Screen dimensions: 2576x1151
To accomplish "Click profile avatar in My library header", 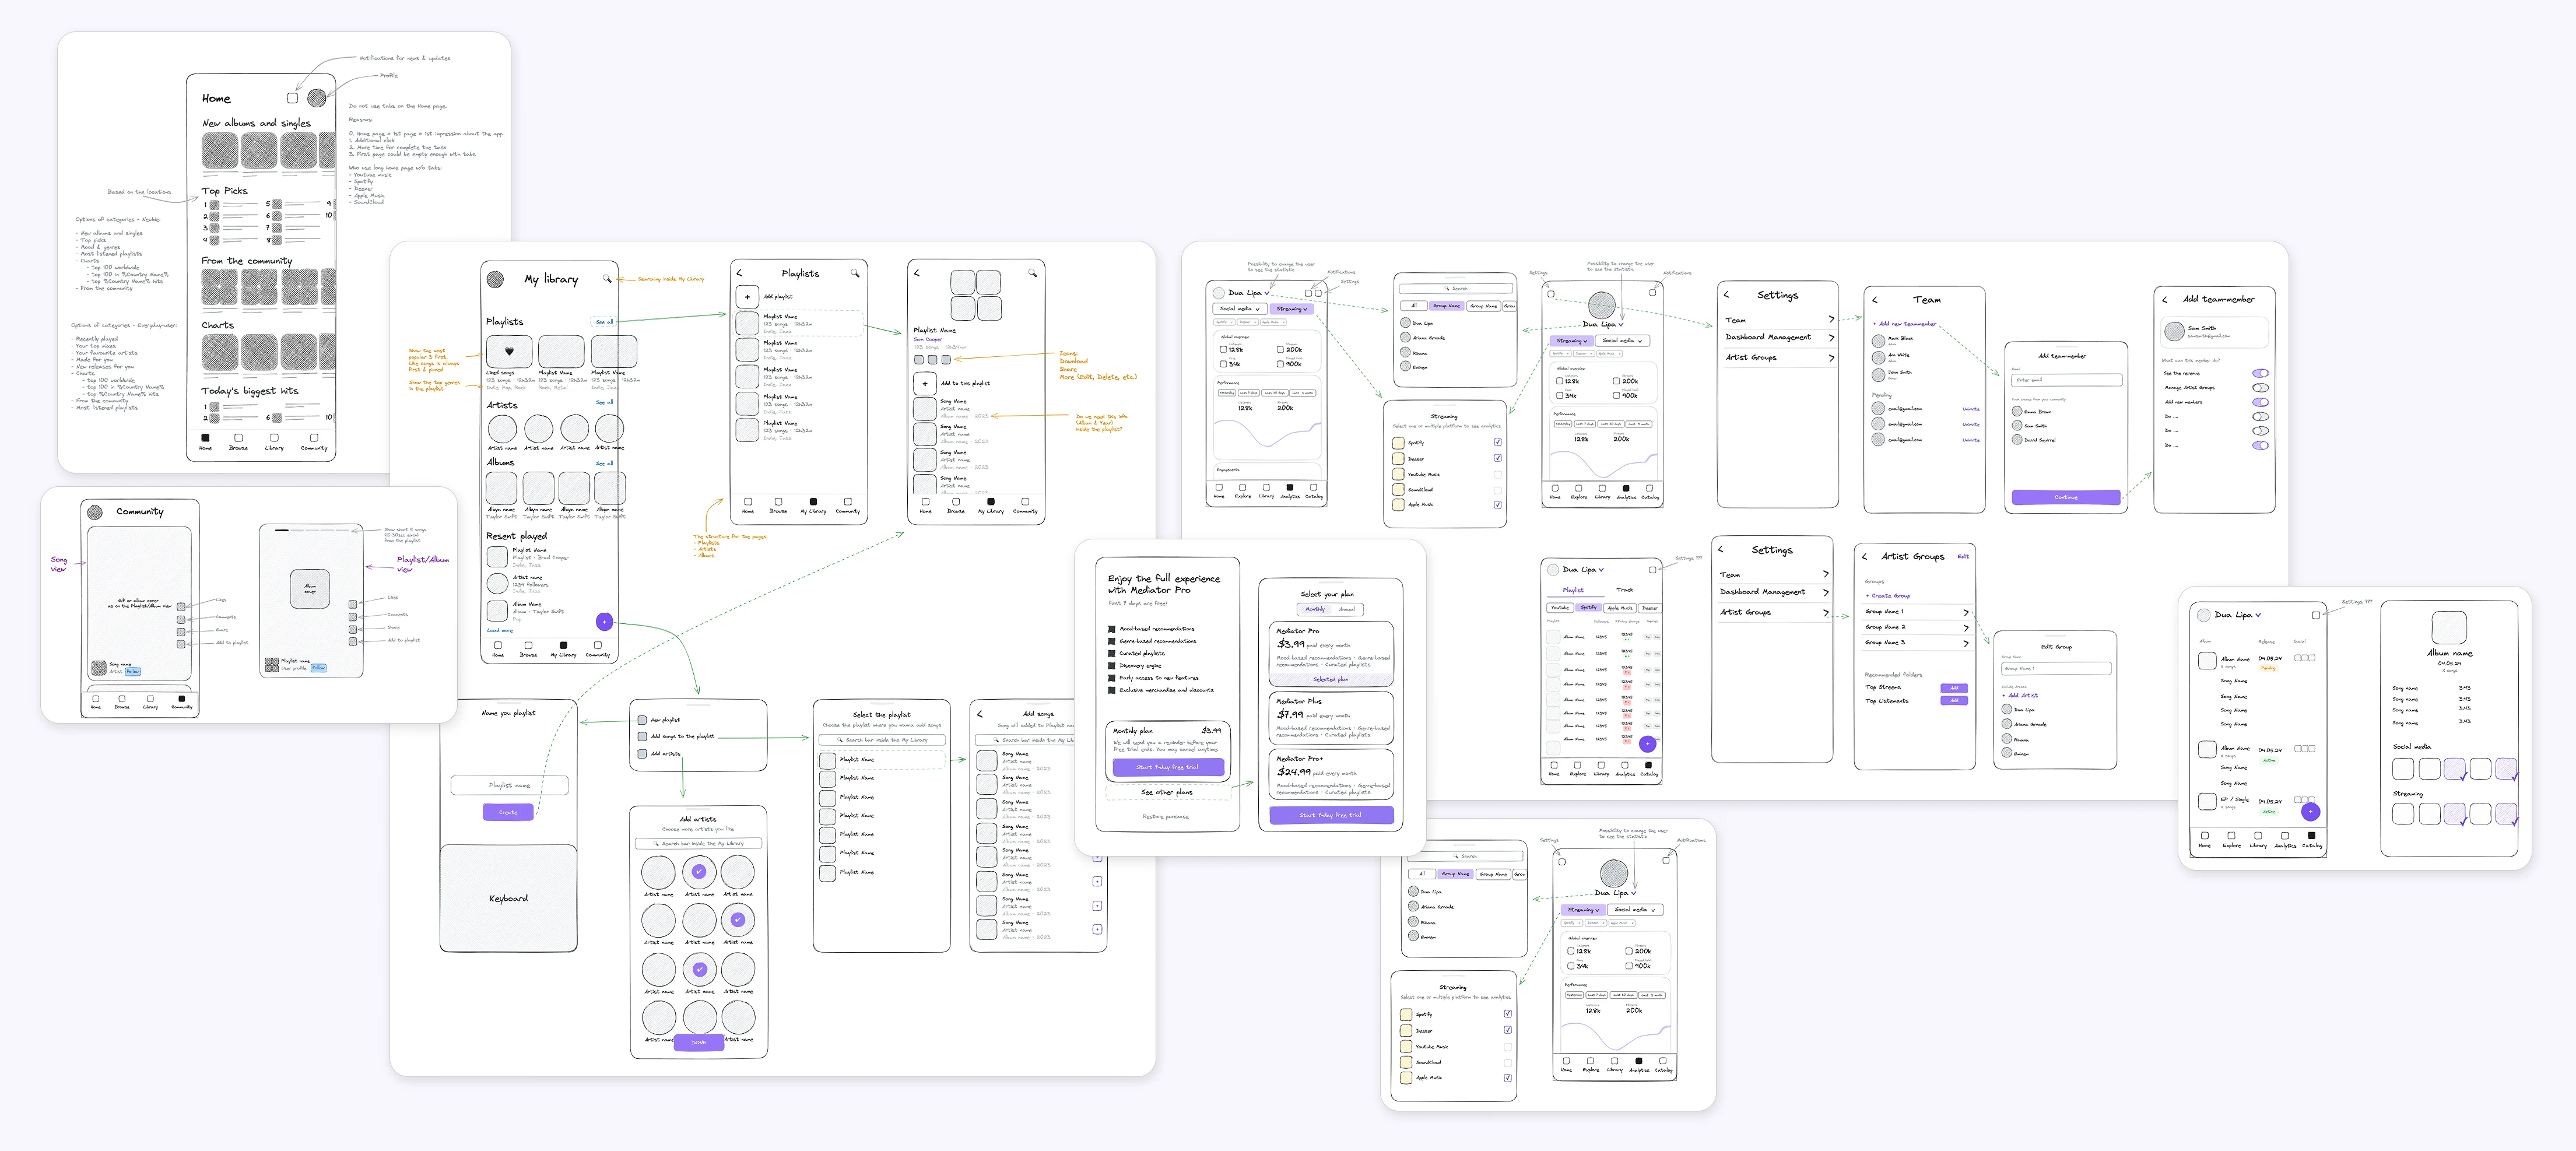I will (495, 280).
